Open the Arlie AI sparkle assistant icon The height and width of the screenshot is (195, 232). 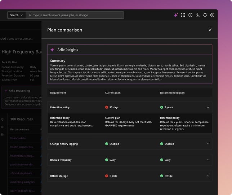[176, 15]
